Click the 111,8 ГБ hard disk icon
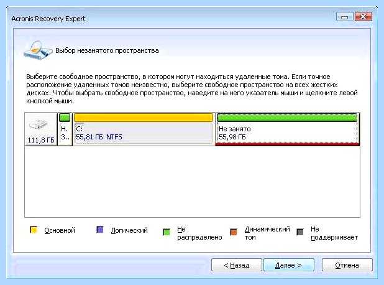384x285 pixels. [39, 125]
